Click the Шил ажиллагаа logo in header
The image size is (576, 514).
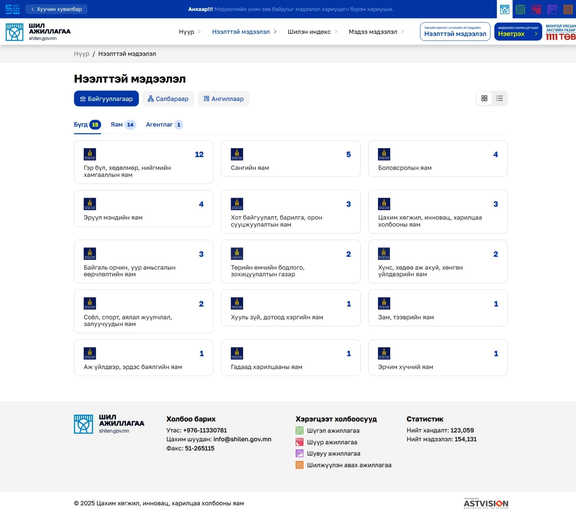pyautogui.click(x=38, y=32)
